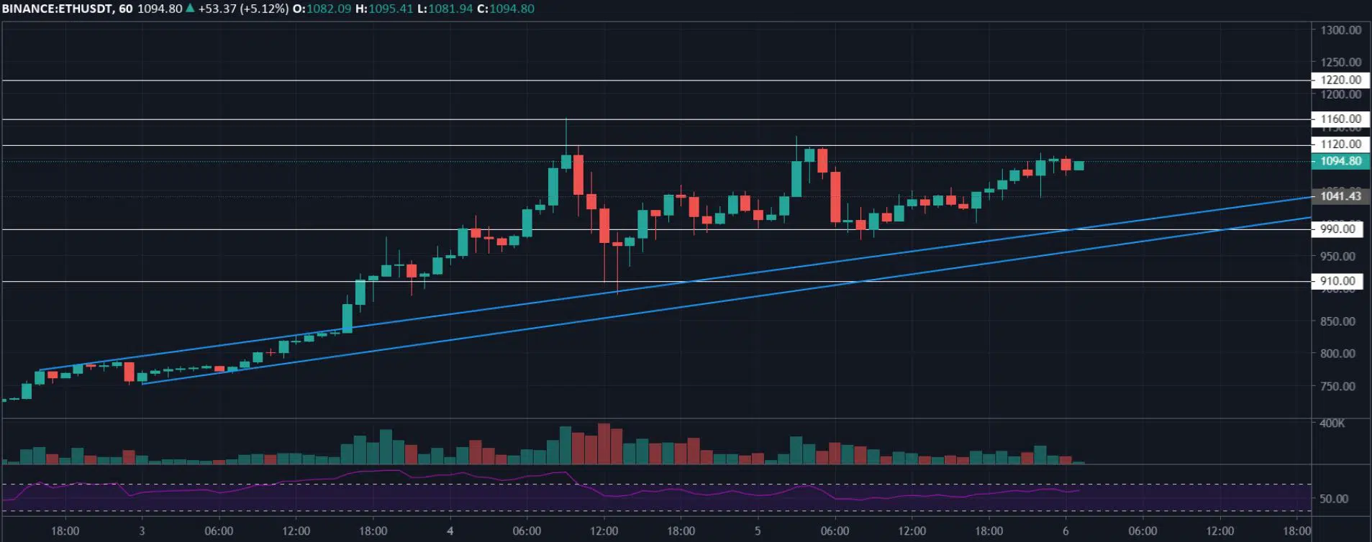
Task: Click the 1300.00 mark on price axis
Action: [x=1340, y=30]
